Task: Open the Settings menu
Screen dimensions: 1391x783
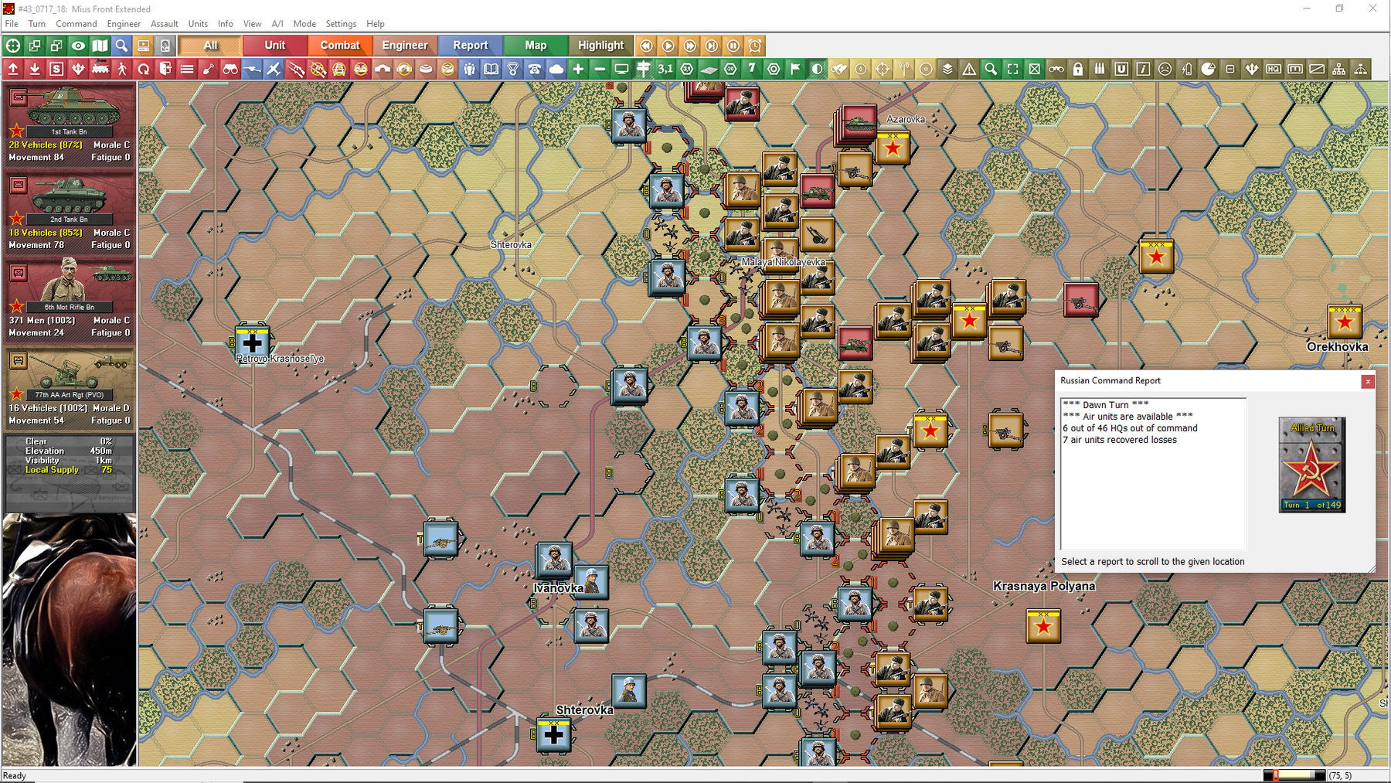Action: pos(341,24)
